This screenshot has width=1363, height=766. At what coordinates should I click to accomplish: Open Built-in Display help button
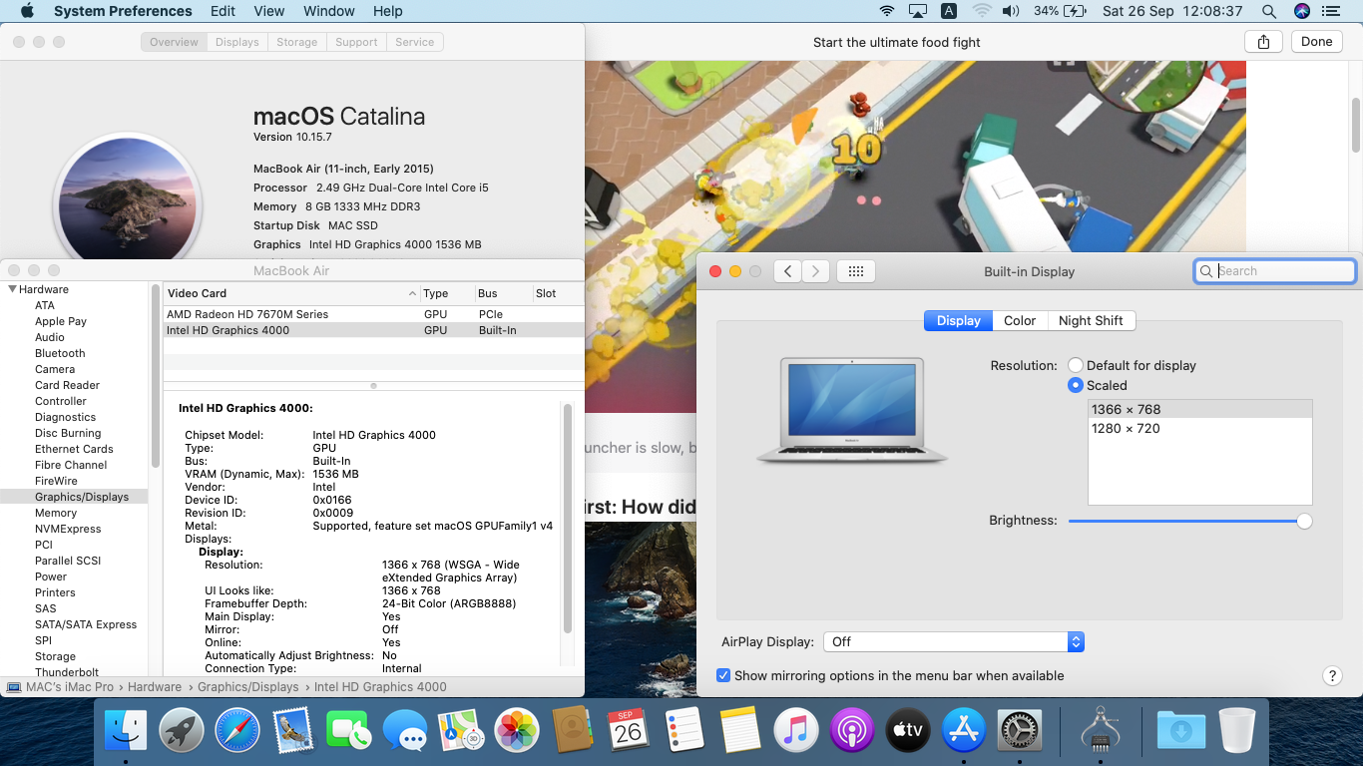(1332, 676)
